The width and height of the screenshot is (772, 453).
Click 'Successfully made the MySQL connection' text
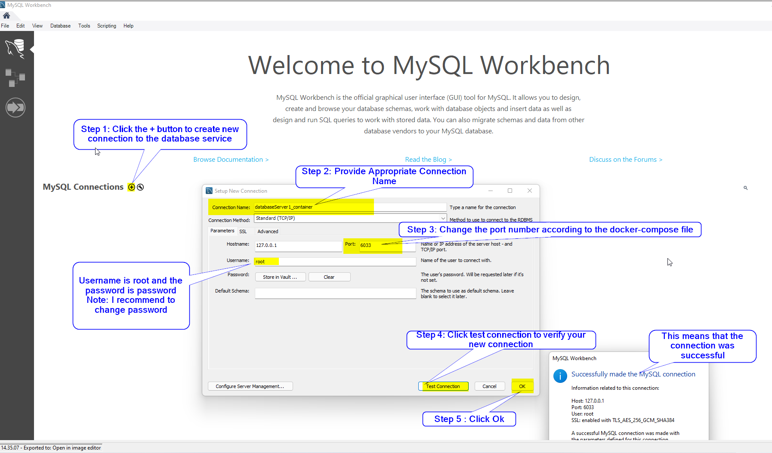(x=633, y=374)
